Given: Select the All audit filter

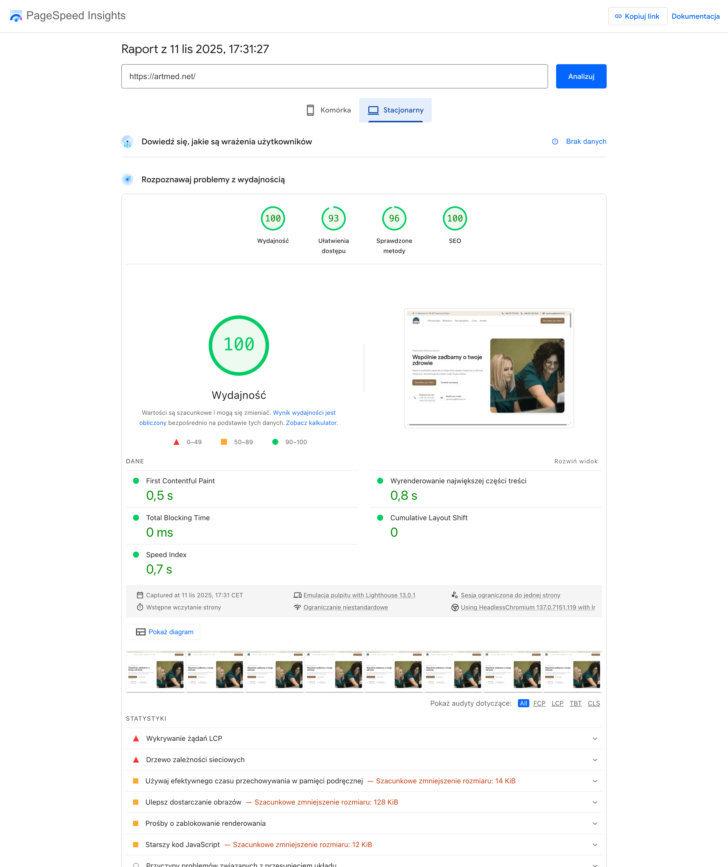Looking at the screenshot, I should tap(523, 703).
